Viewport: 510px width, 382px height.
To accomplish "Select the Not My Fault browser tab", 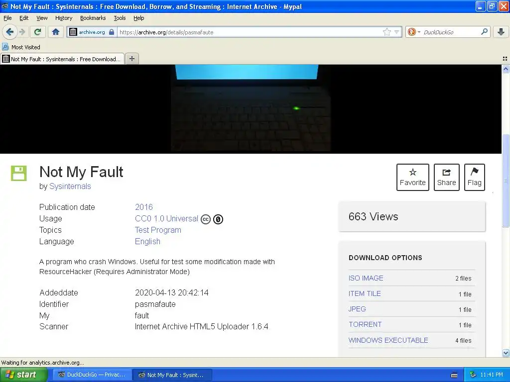I will (62, 59).
